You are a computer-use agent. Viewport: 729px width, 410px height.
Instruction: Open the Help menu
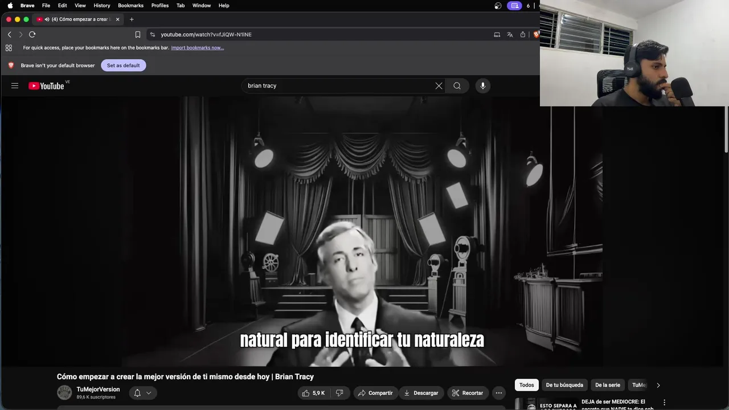(x=224, y=6)
